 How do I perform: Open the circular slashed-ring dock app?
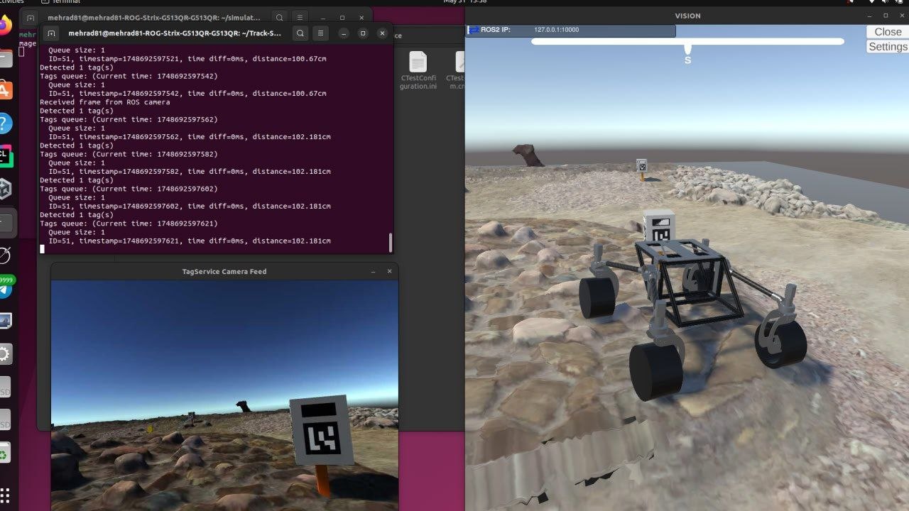4,255
